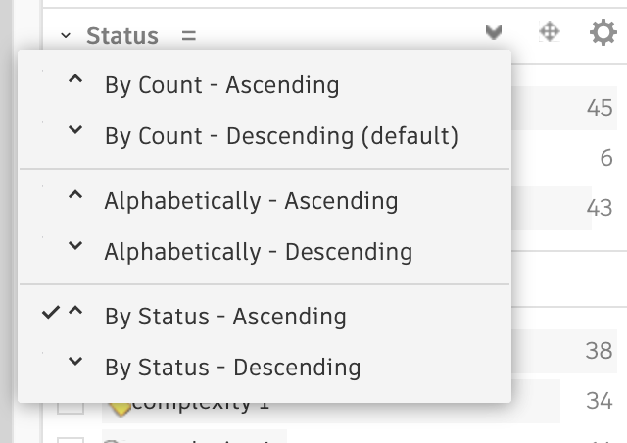This screenshot has height=443, width=627.
Task: Choose By Count - Descending (default)
Action: pos(281,136)
